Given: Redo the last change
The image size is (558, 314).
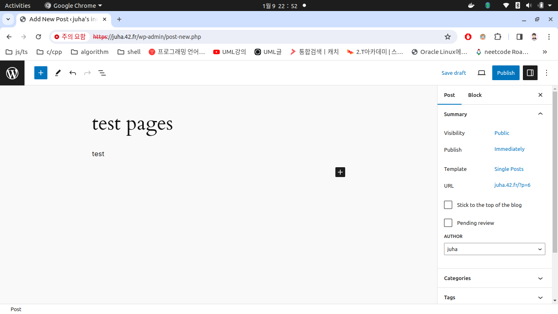Looking at the screenshot, I should [87, 73].
